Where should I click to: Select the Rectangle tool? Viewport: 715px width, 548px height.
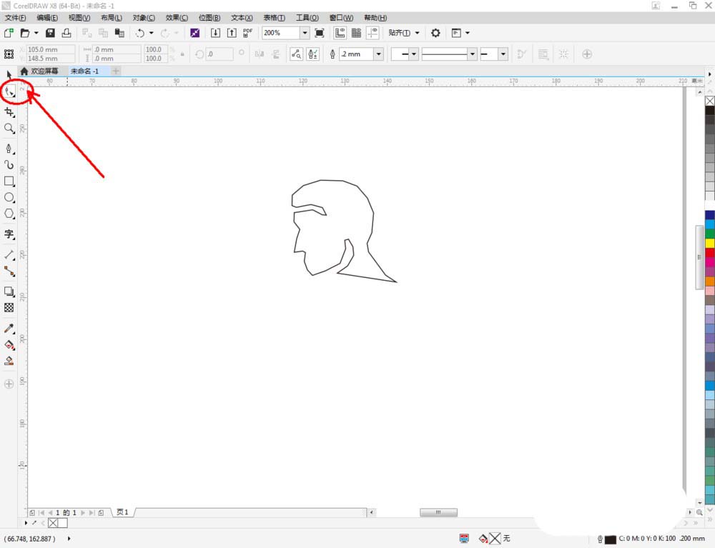tap(9, 181)
